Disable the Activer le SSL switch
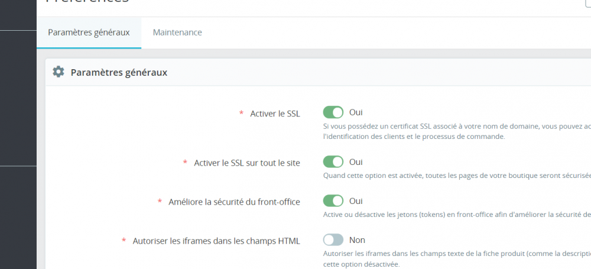Screen dimensions: 591x269 (x=333, y=112)
